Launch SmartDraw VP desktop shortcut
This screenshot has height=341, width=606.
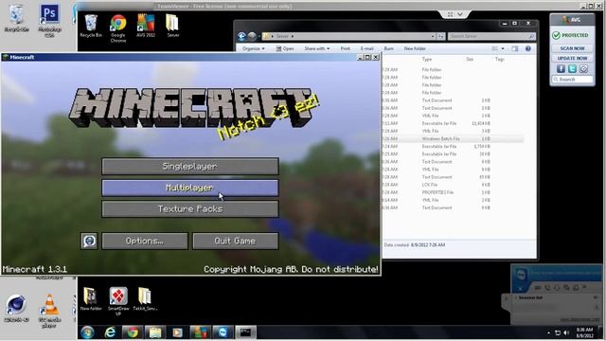pos(118,301)
